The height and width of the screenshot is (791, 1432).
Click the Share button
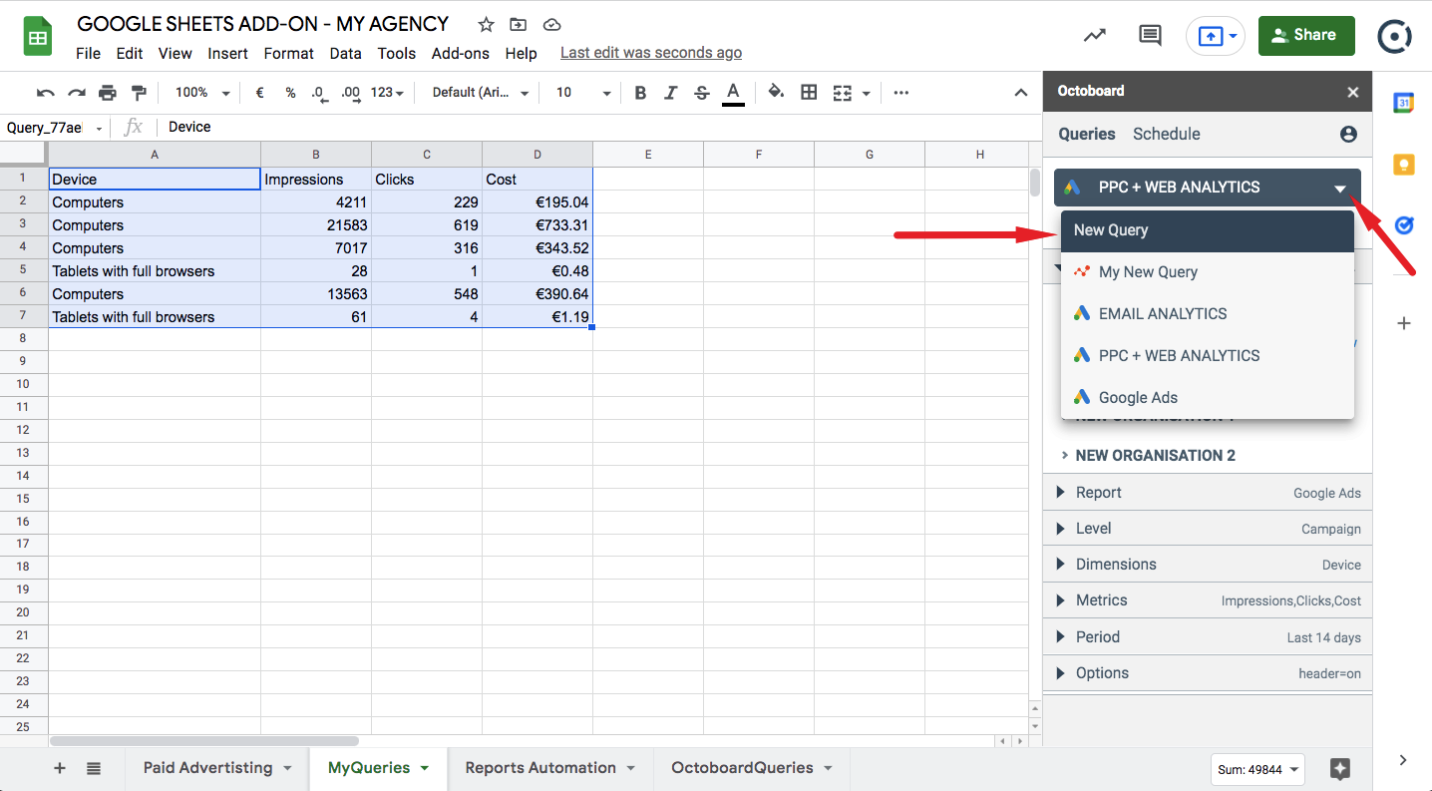tap(1306, 35)
